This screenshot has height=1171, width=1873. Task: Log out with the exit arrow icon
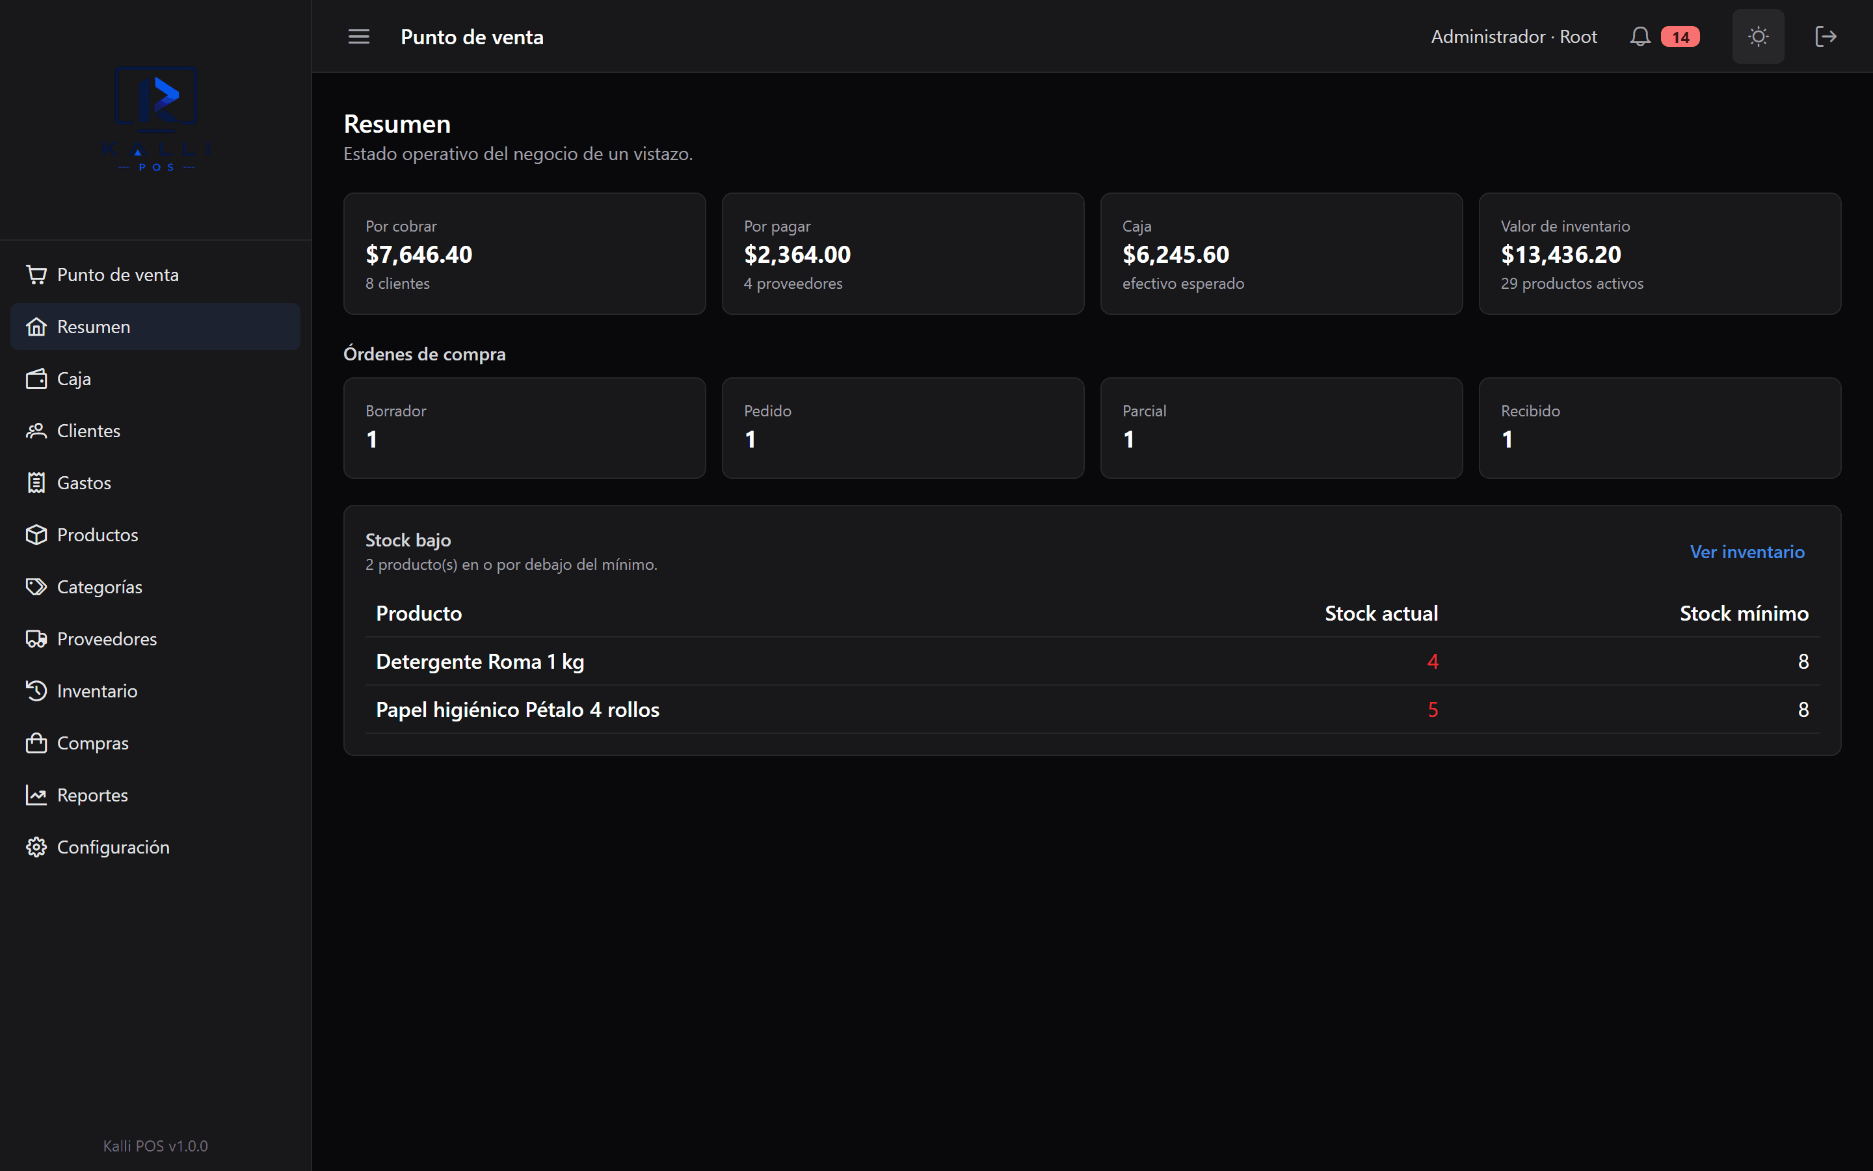click(1825, 36)
